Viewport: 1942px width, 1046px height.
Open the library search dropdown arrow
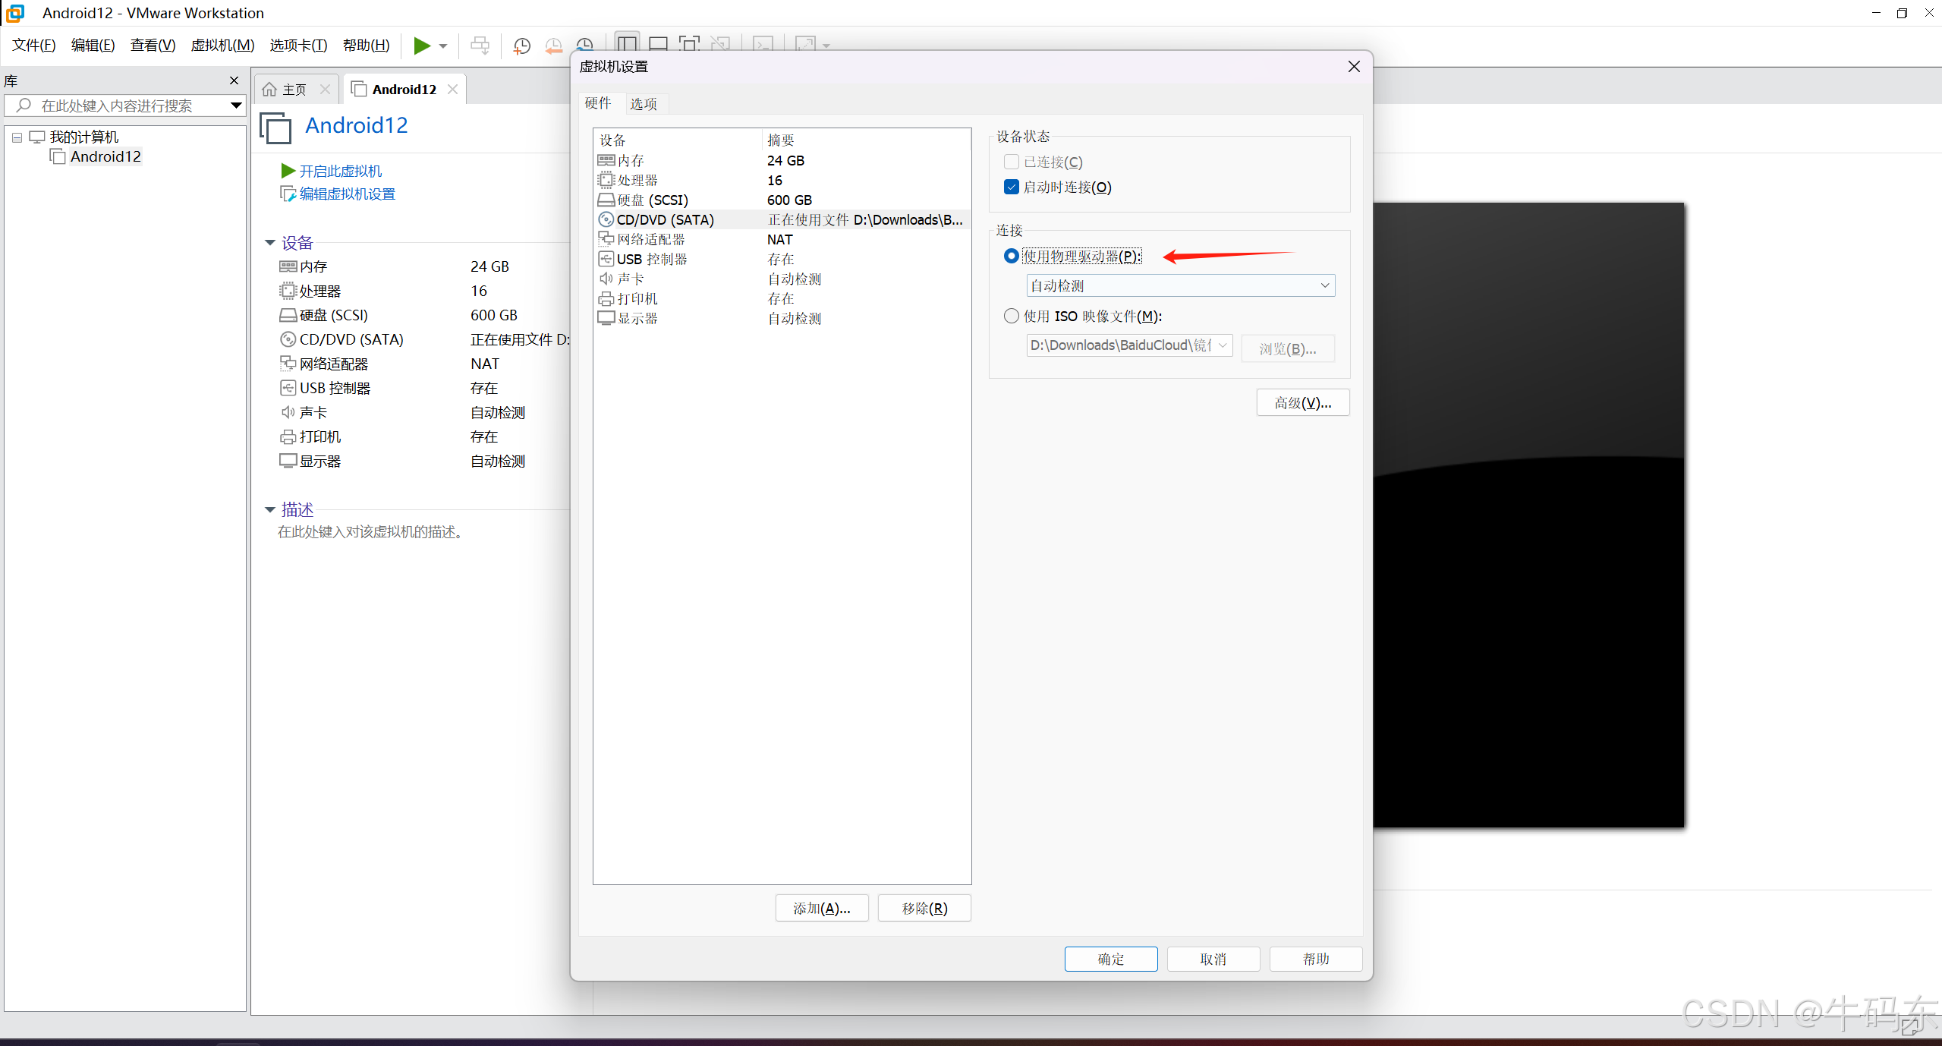coord(236,106)
